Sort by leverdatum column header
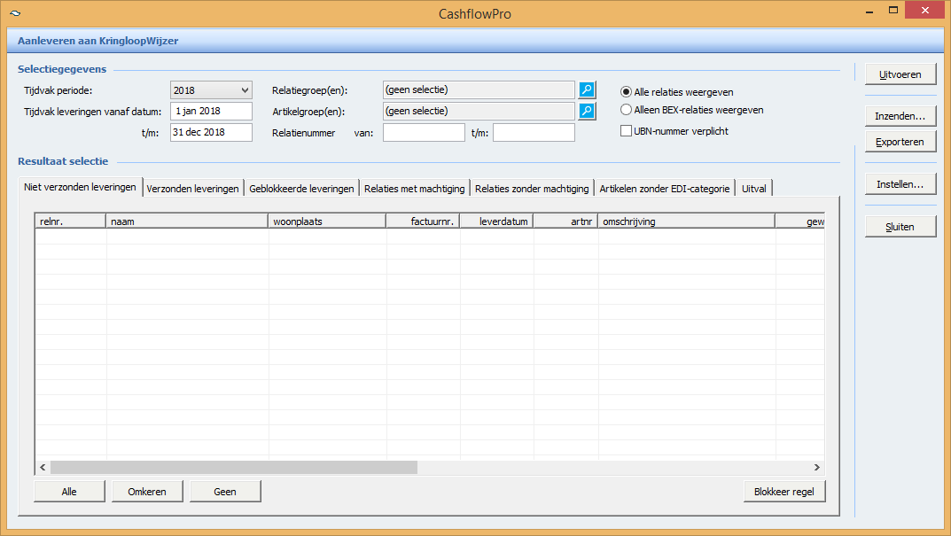Screen dimensions: 951x536 coord(496,221)
